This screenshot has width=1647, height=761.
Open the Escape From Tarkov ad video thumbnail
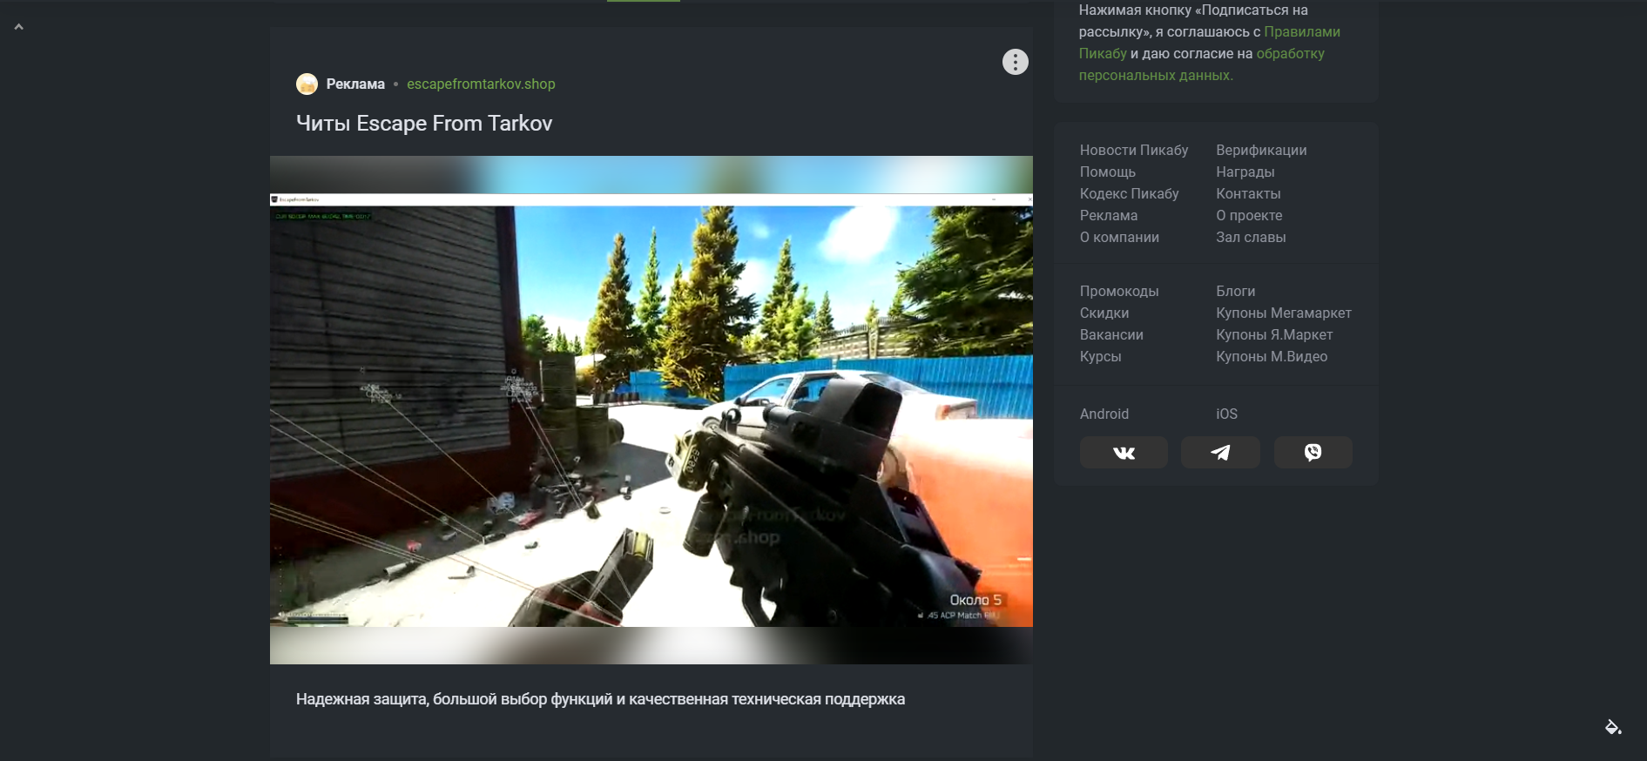tap(651, 410)
